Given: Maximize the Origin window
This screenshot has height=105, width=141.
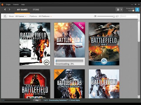Looking at the screenshot, I should [135, 4].
